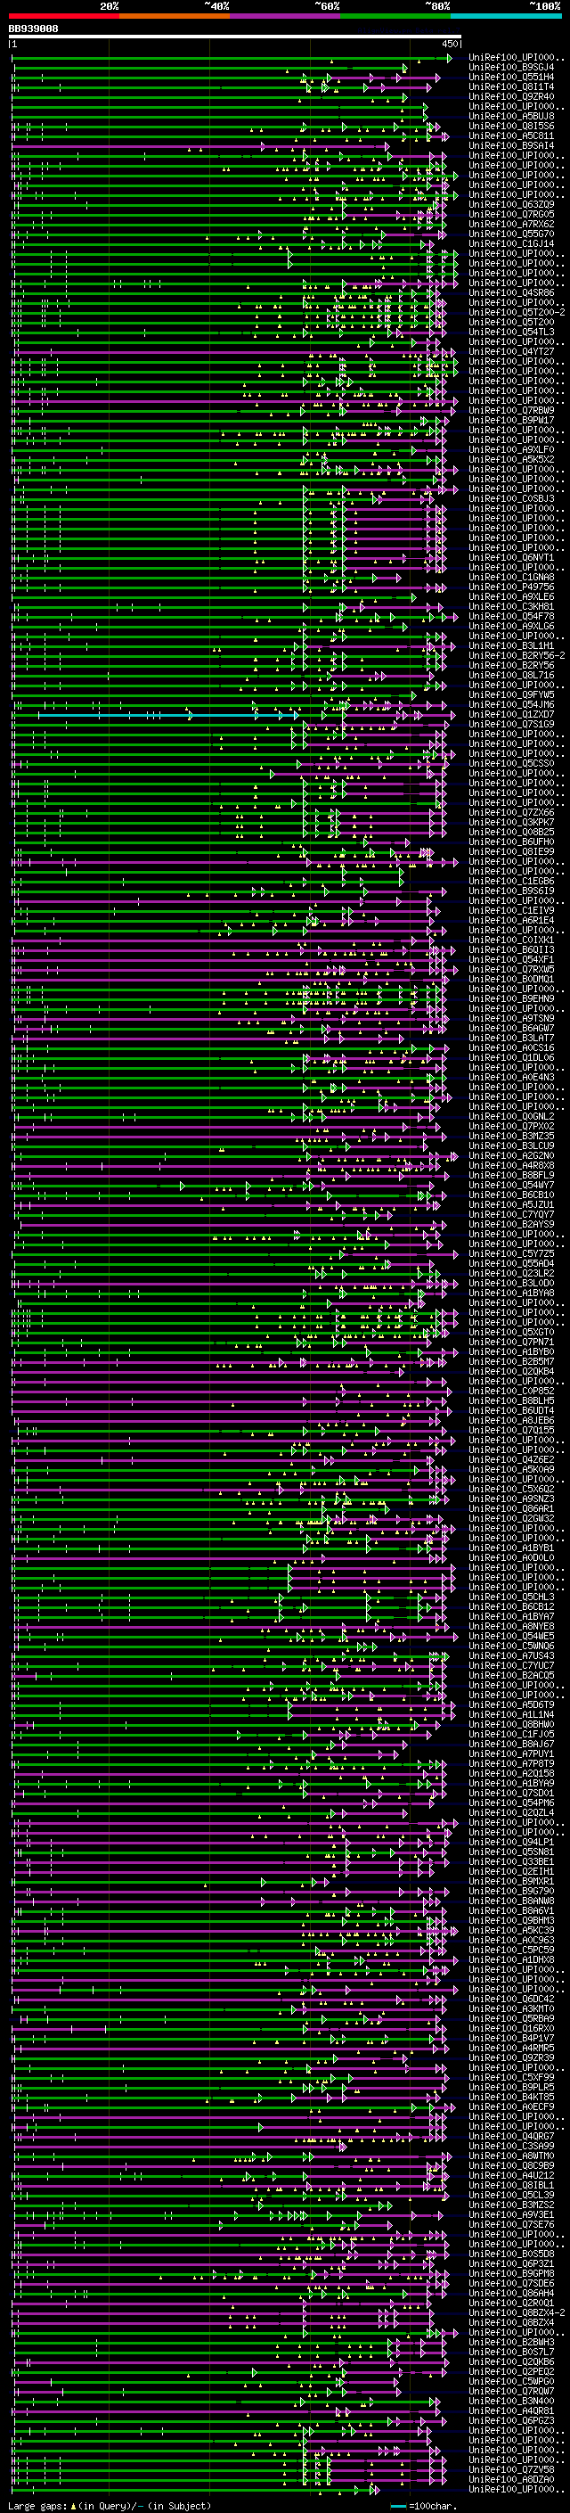The width and height of the screenshot is (570, 2513).
Task: Select the UniRef100_Q1ZXD7 label
Action: coord(511,714)
